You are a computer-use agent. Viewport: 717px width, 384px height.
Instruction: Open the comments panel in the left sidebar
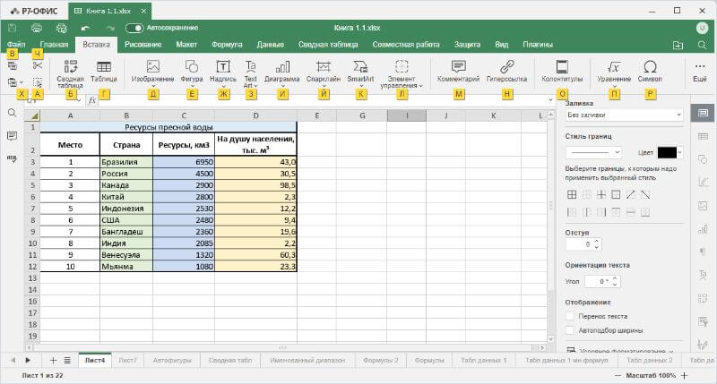pyautogui.click(x=13, y=136)
